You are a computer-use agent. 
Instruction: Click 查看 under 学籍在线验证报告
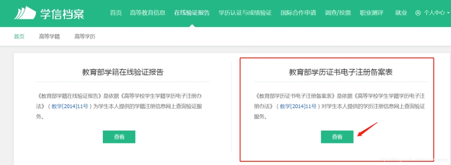[119, 137]
